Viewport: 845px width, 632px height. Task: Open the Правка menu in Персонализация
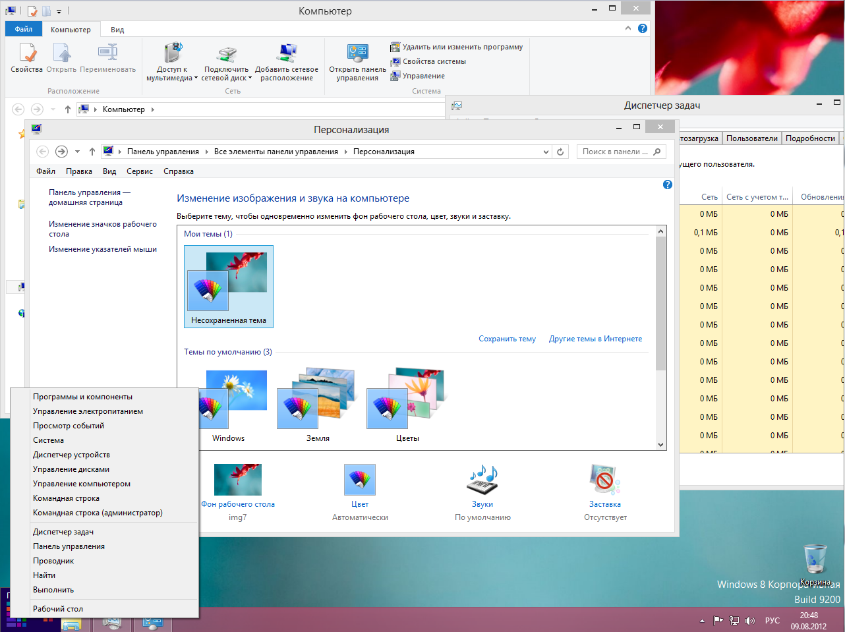(x=79, y=171)
